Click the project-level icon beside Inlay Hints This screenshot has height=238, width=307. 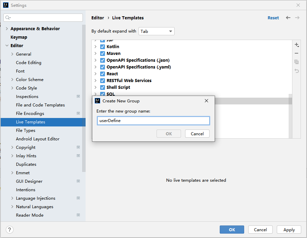coord(78,156)
